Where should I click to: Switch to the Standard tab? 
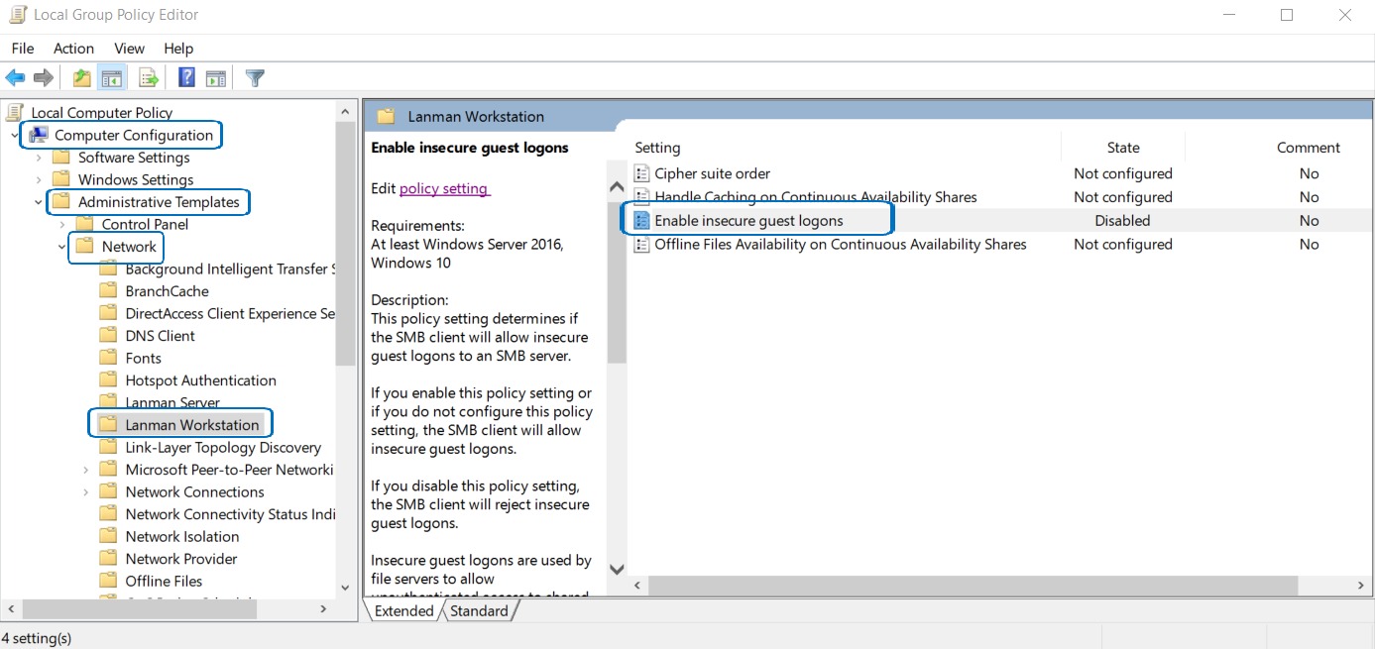coord(479,611)
